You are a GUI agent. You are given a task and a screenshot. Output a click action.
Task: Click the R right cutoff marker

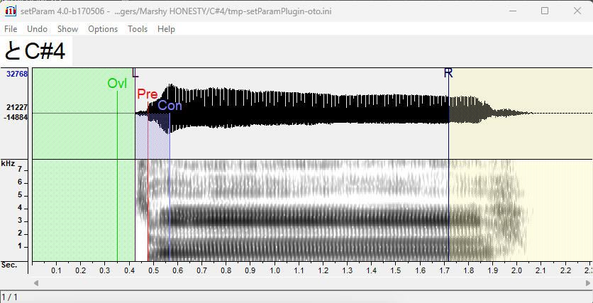pos(448,73)
